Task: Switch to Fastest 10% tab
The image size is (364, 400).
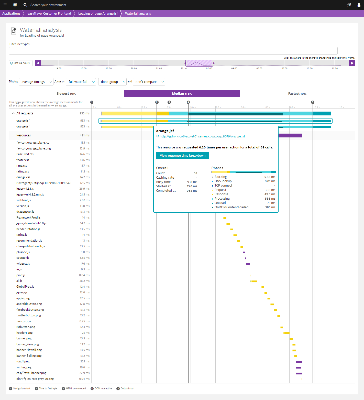Action: click(x=297, y=94)
